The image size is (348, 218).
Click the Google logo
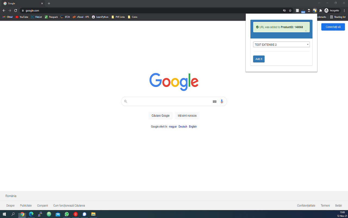174,81
